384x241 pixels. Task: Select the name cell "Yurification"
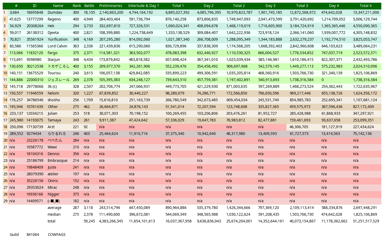point(58,39)
